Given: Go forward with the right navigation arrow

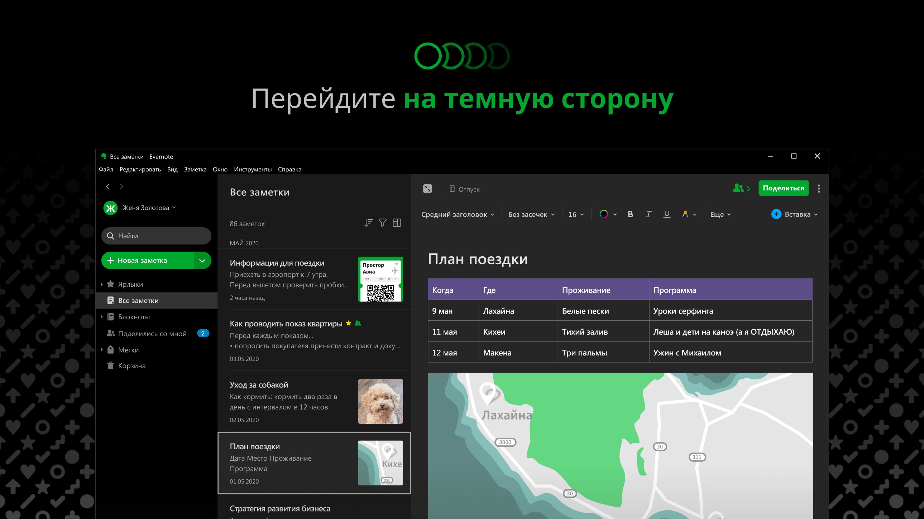Looking at the screenshot, I should pyautogui.click(x=121, y=186).
